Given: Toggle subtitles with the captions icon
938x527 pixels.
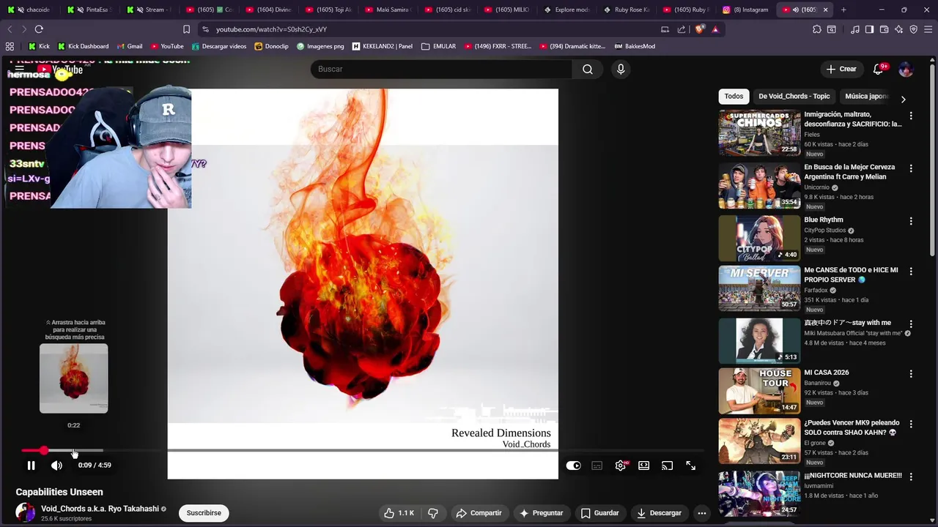Looking at the screenshot, I should click(x=597, y=466).
